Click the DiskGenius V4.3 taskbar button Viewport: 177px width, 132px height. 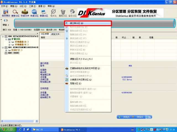pos(73,130)
